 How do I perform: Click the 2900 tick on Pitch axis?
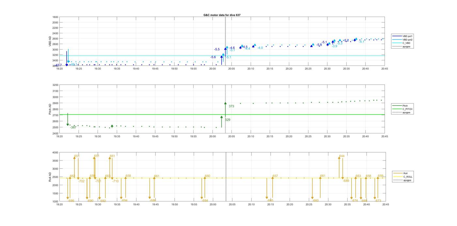[x=55, y=103]
